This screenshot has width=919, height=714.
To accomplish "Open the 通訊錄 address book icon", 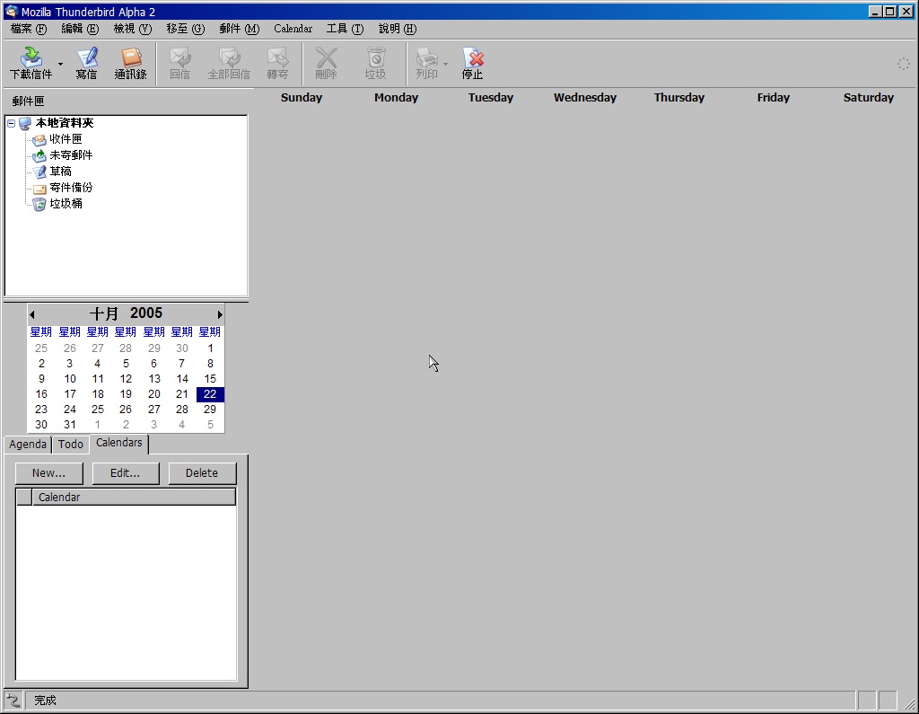I will [x=131, y=63].
